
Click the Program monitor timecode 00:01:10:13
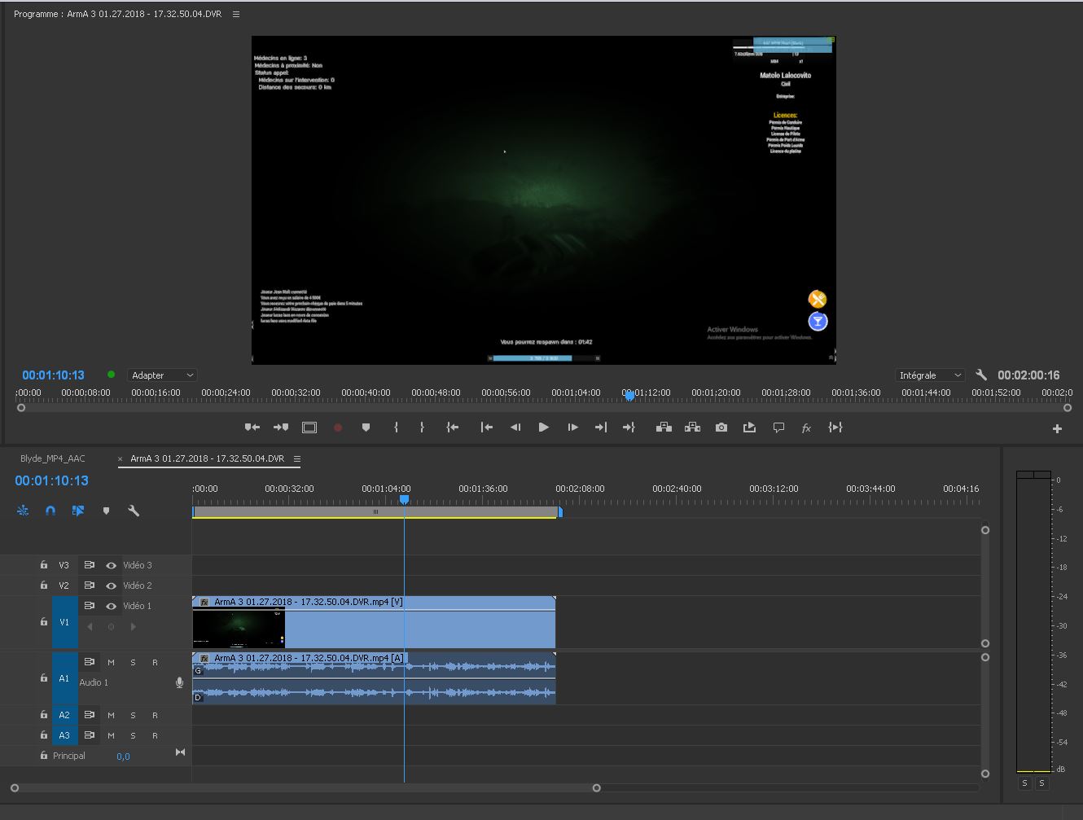pos(53,375)
